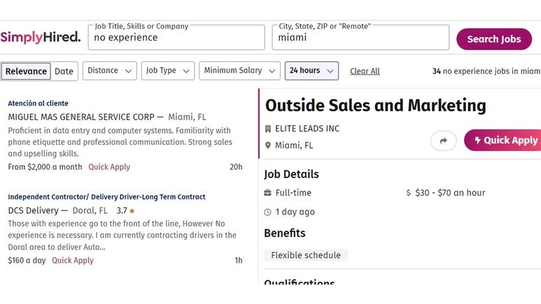The image size is (541, 304).
Task: Click the 20h posting time
Action: tap(236, 167)
